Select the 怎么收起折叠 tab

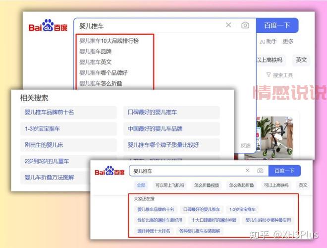point(241,185)
